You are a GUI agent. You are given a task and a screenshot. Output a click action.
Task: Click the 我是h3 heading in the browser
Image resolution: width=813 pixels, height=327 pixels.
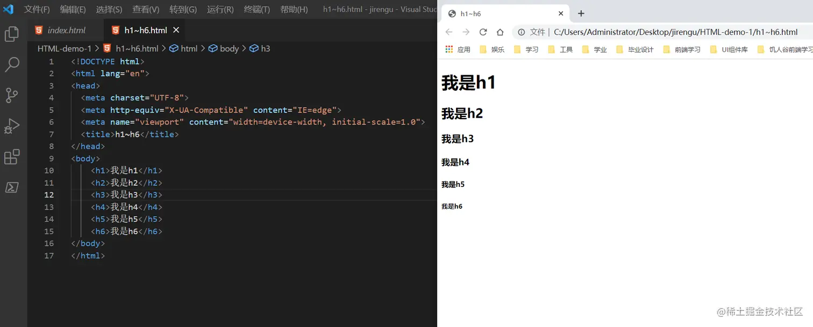pyautogui.click(x=458, y=139)
